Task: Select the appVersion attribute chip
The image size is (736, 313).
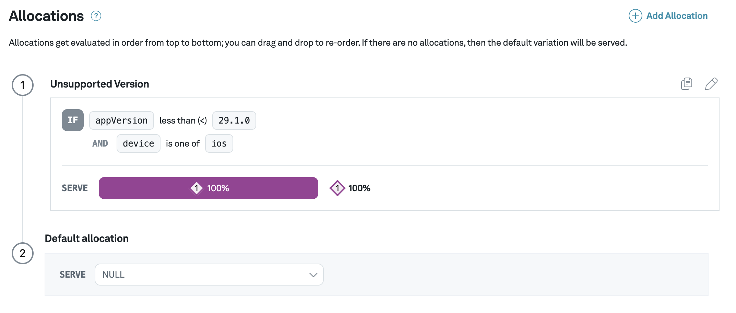Action: (121, 120)
